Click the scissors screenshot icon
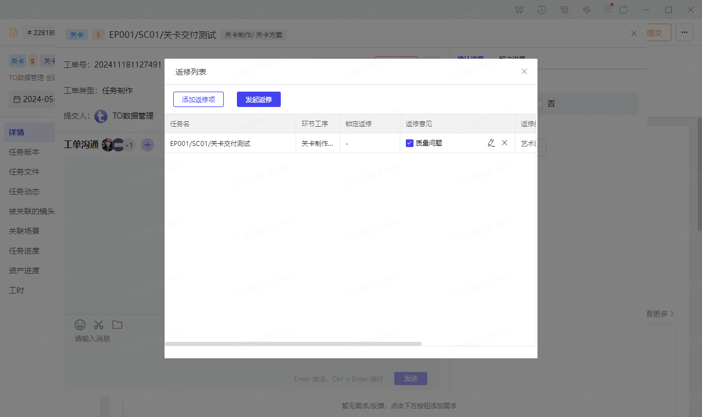702x417 pixels. point(99,324)
